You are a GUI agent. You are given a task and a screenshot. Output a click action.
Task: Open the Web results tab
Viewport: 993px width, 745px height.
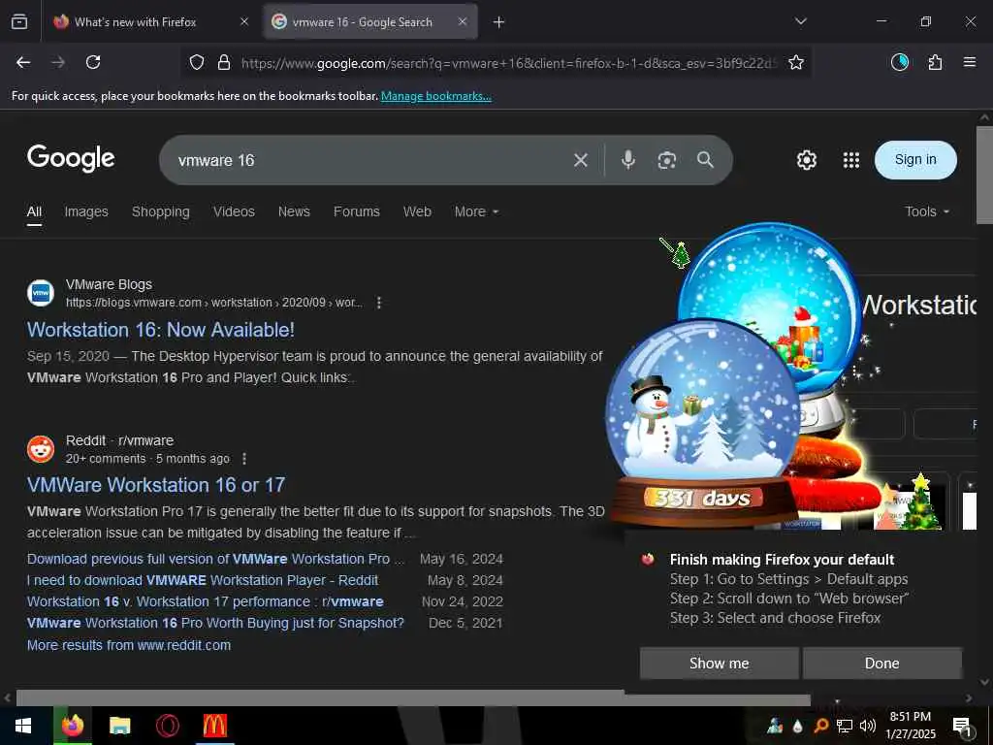417,211
